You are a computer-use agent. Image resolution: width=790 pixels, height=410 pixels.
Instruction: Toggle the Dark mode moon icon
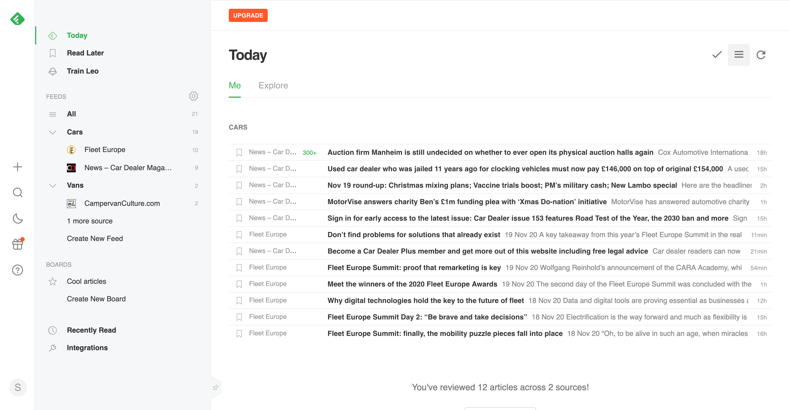click(18, 219)
